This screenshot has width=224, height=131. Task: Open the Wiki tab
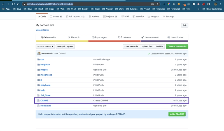[x=125, y=17]
